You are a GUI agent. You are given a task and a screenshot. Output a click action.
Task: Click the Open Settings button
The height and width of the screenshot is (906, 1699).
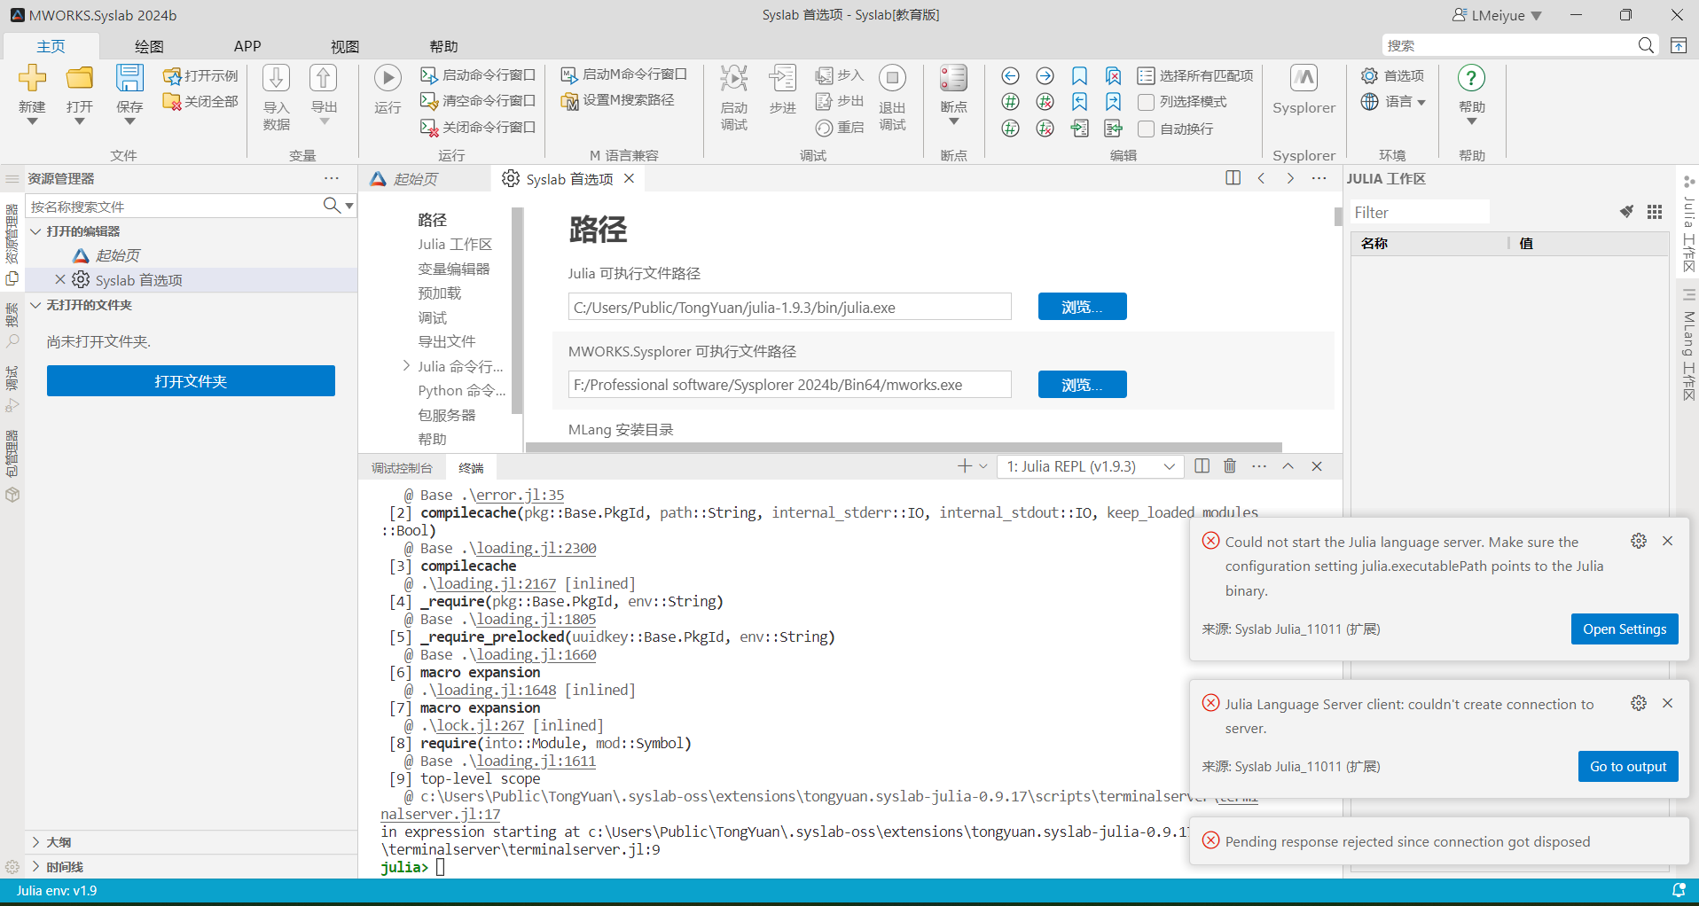pyautogui.click(x=1625, y=629)
